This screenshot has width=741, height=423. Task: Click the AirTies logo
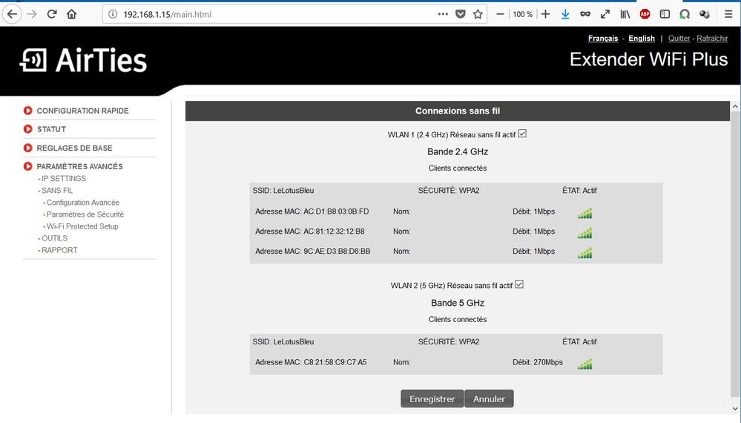click(83, 60)
